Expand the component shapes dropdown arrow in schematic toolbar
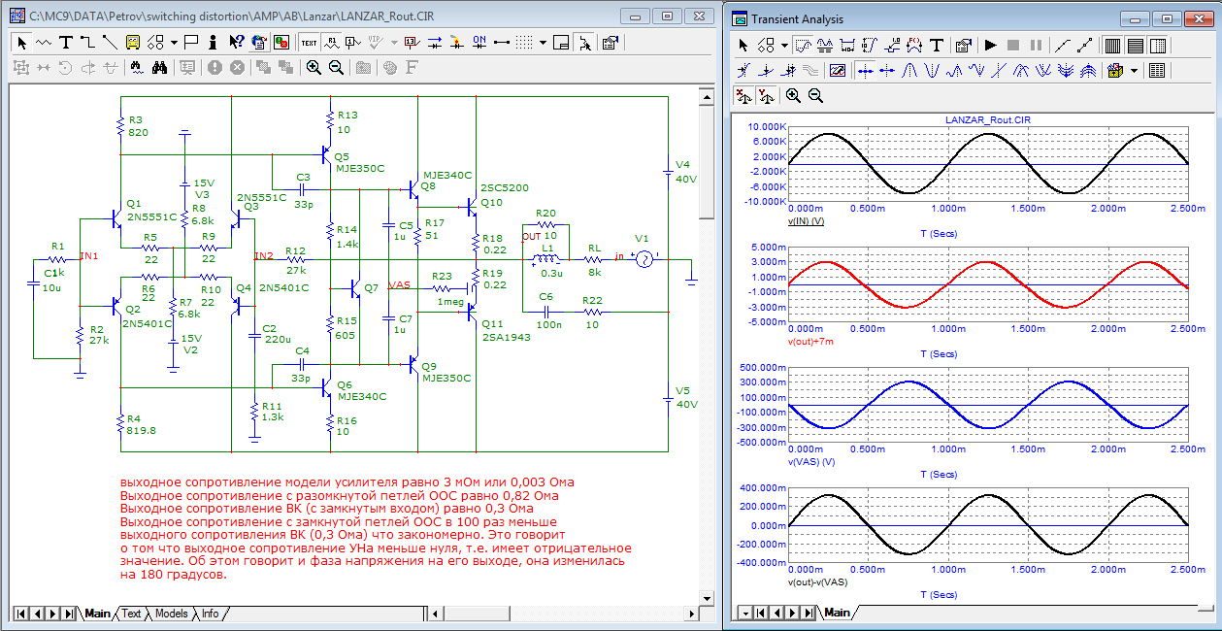Image resolution: width=1222 pixels, height=631 pixels. (x=174, y=42)
